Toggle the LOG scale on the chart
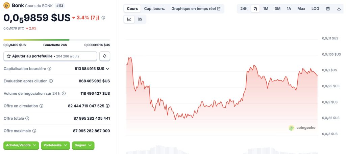Screen dimensions: 346x154 click(315, 9)
